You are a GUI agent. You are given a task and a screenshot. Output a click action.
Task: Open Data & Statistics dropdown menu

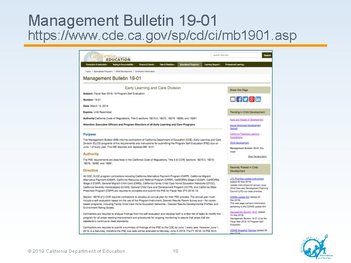[x=167, y=65]
